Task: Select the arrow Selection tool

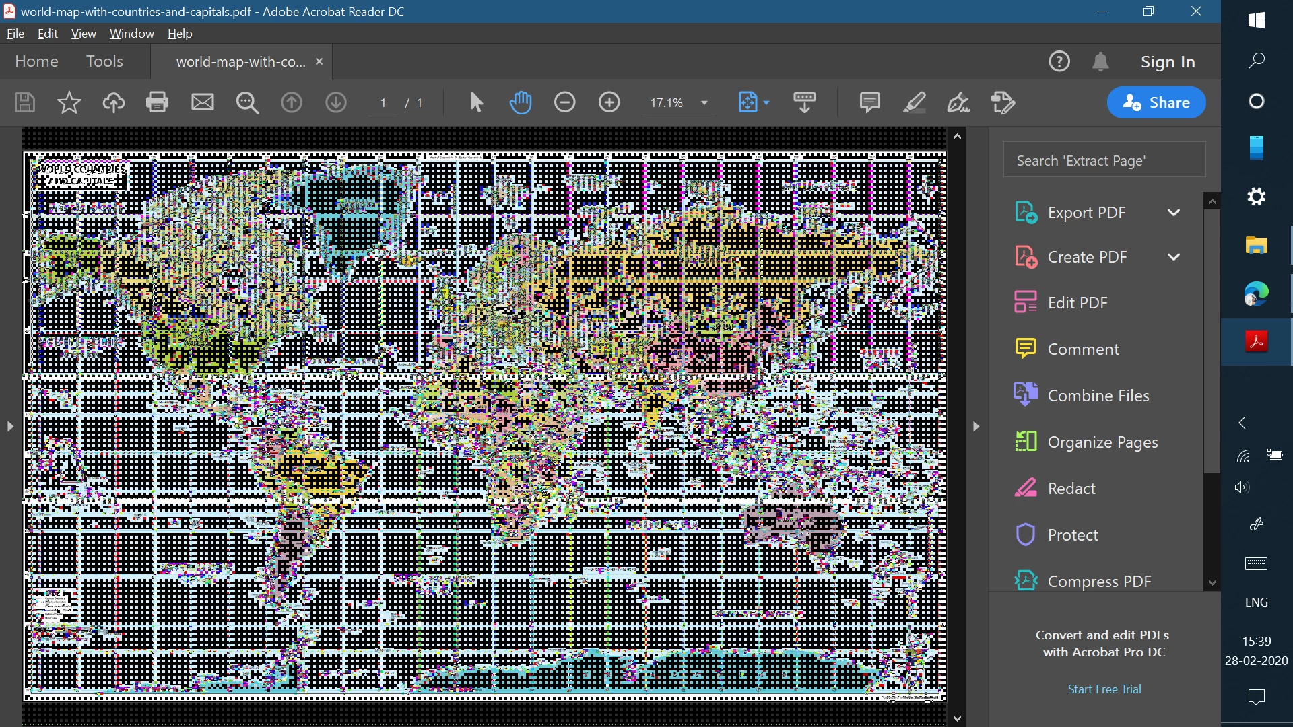Action: (x=476, y=102)
